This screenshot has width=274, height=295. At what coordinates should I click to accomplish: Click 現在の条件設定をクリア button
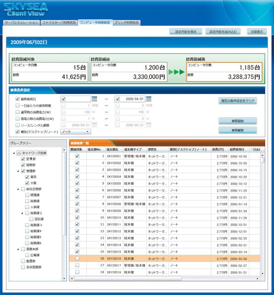[238, 101]
